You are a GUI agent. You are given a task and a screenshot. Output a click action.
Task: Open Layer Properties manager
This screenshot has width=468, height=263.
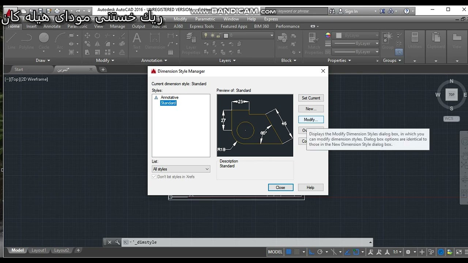(x=191, y=43)
